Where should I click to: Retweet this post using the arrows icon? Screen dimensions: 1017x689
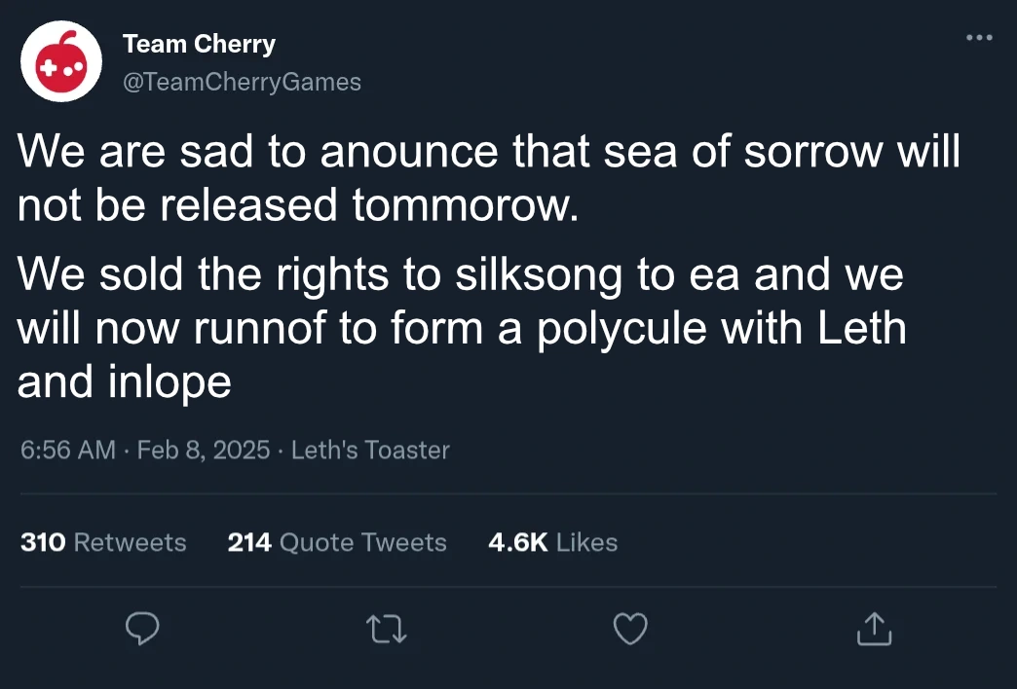tap(387, 630)
